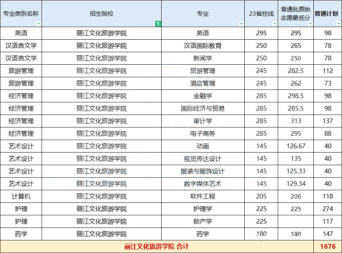The width and height of the screenshot is (342, 253).
Task: Select plan cell 73
Action: point(327,83)
